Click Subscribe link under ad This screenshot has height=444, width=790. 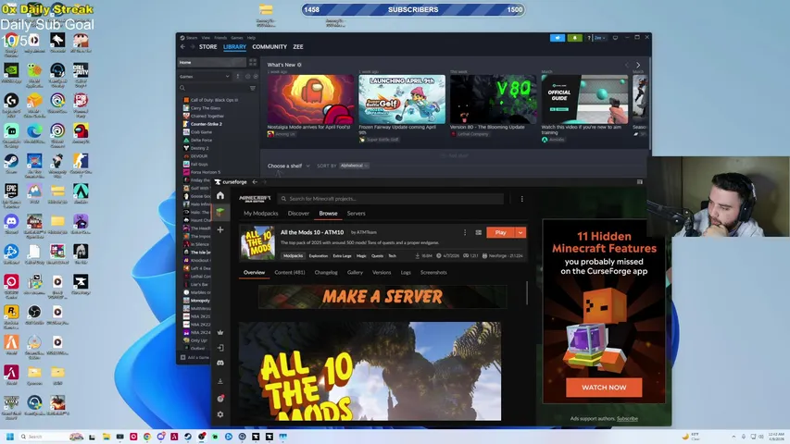click(x=627, y=418)
